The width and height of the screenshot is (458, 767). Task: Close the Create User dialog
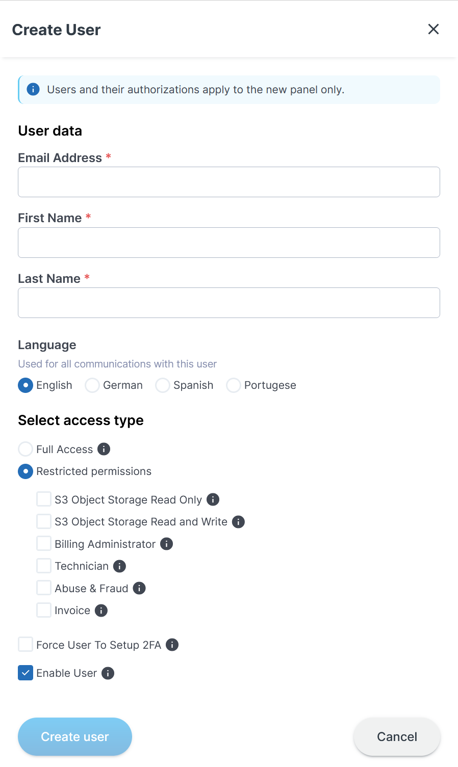434,29
